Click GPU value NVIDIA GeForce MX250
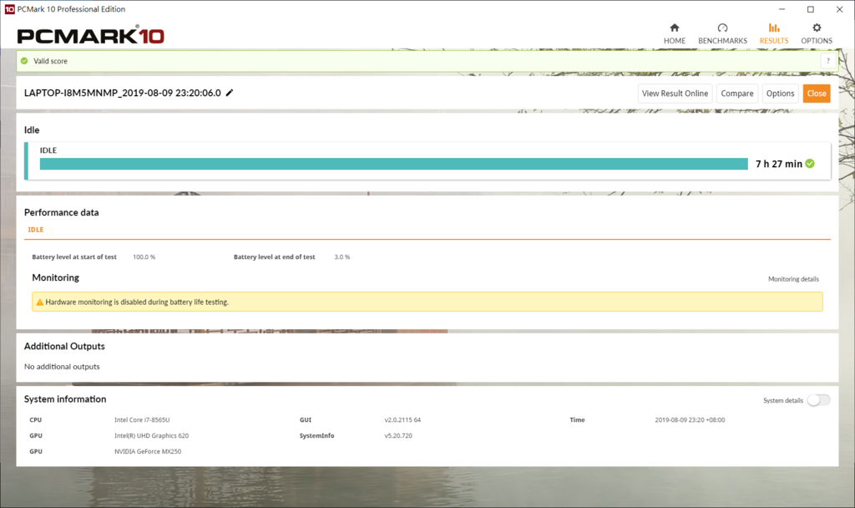 pos(148,452)
